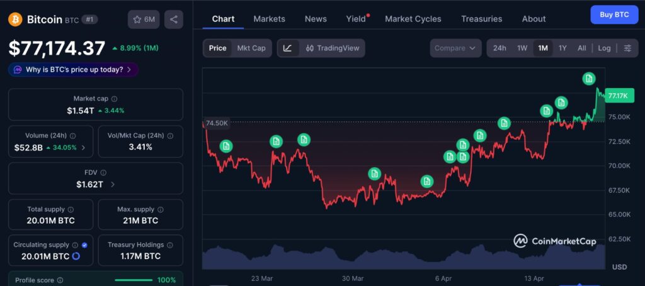Click the 21M BTC max supply value

[140, 221]
